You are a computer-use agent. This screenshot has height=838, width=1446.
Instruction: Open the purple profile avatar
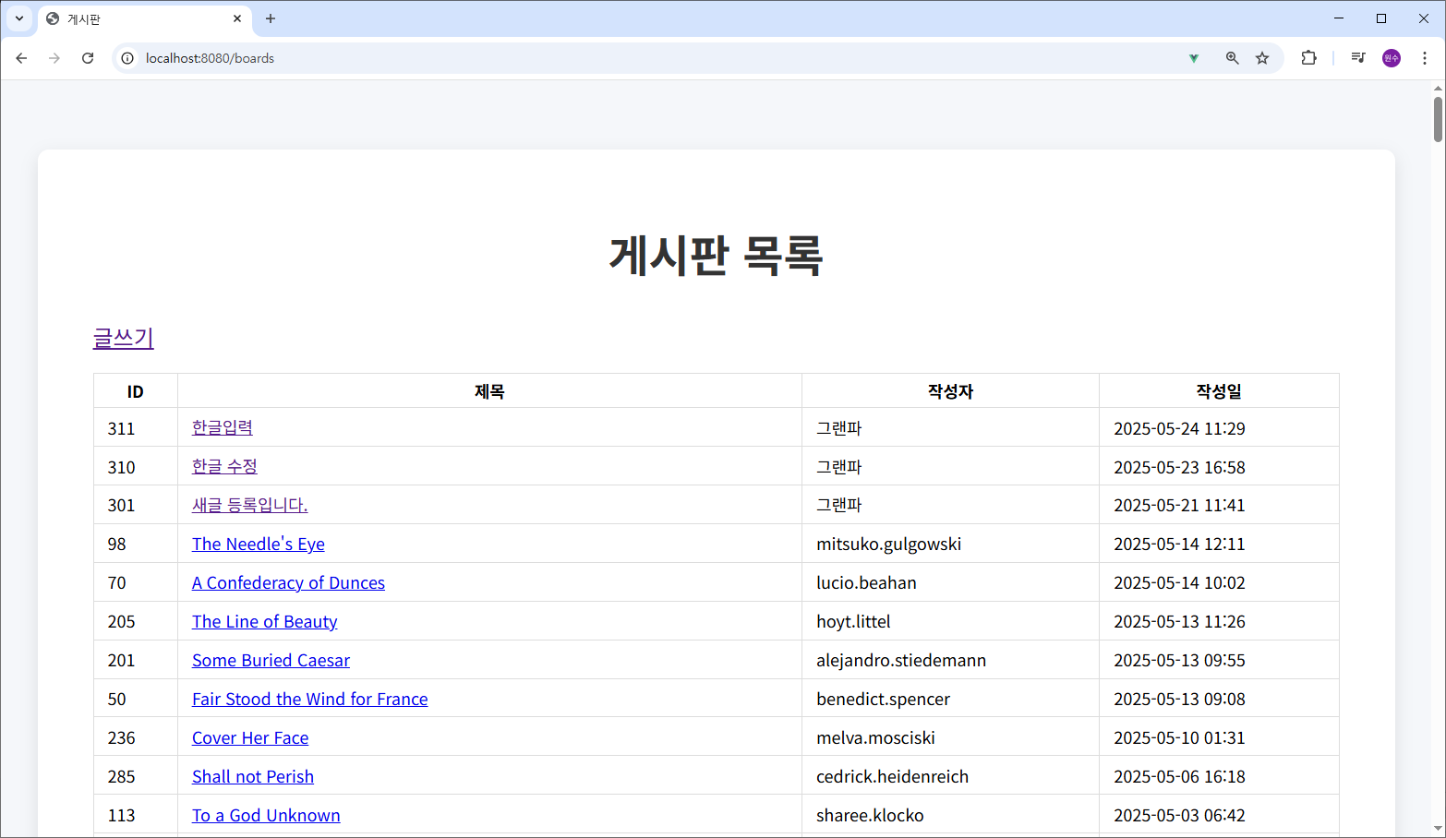coord(1392,58)
